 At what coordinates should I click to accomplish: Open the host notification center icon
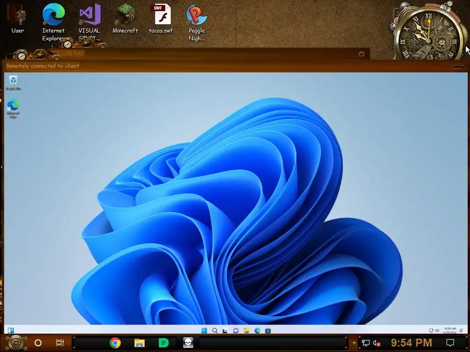450,343
